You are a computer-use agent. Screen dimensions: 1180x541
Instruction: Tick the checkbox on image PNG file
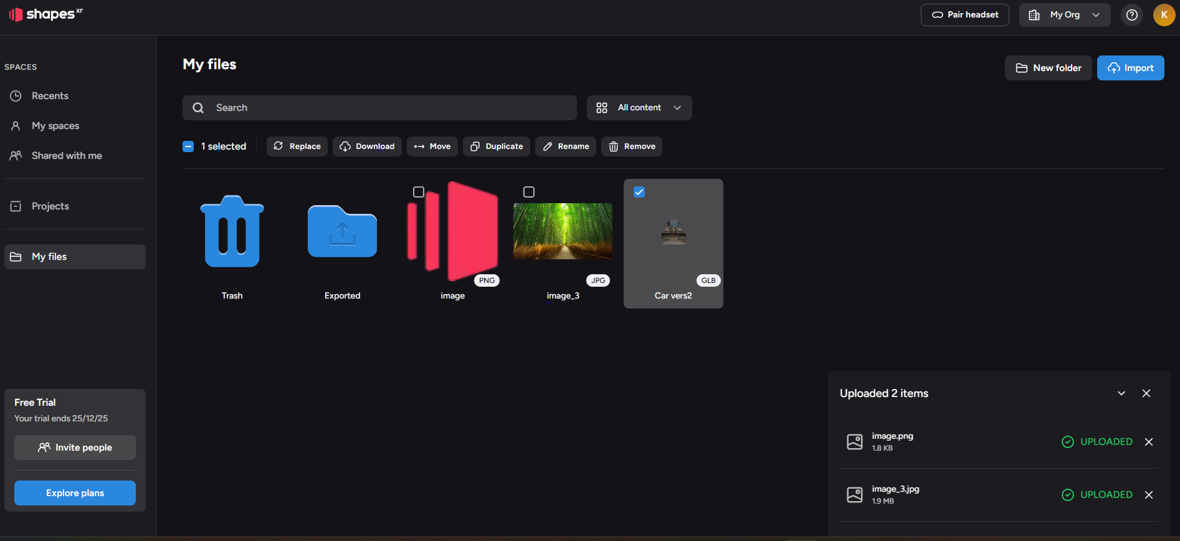419,192
